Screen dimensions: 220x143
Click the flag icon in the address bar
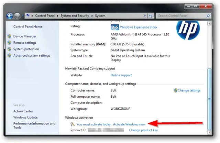[x=28, y=15]
